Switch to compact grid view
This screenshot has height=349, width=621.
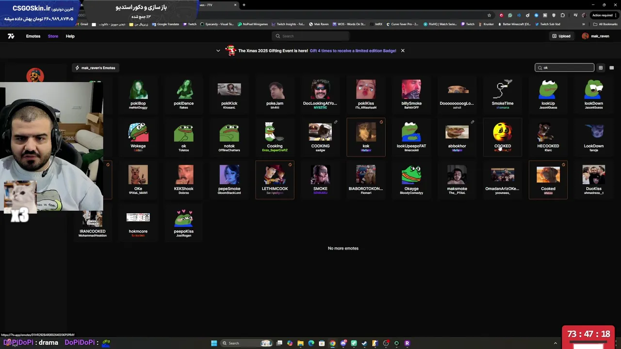tap(611, 68)
